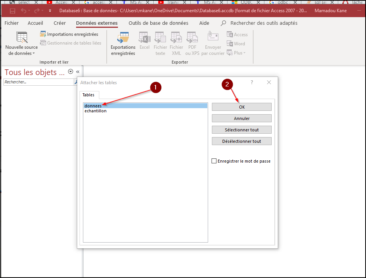Image resolution: width=366 pixels, height=278 pixels.
Task: Click the Excel export icon
Action: coord(145,44)
